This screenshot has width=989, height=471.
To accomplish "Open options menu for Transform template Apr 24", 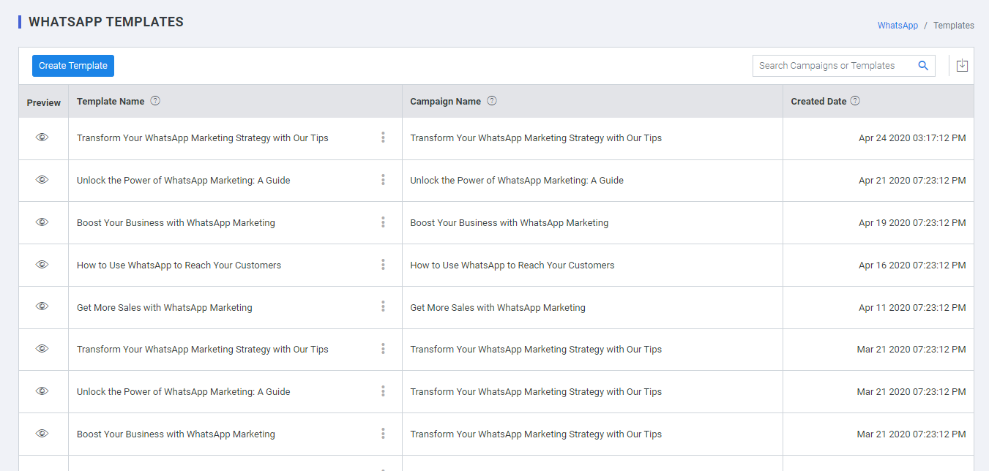I will coord(383,137).
